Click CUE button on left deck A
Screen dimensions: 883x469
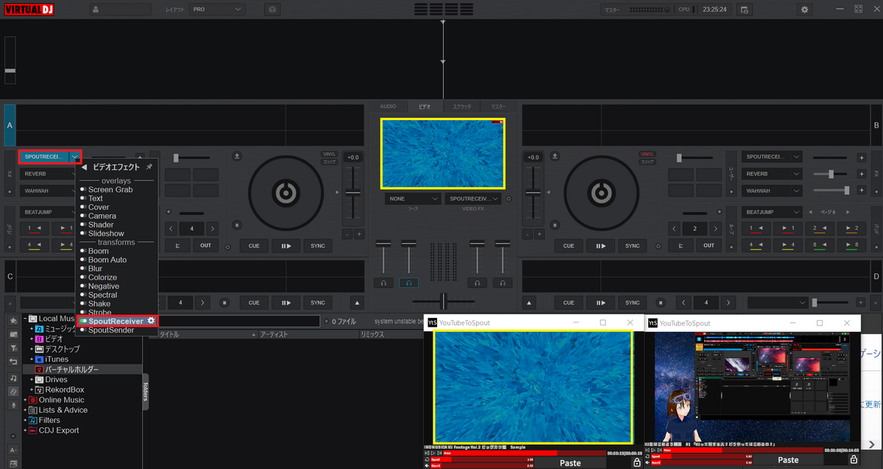(254, 246)
